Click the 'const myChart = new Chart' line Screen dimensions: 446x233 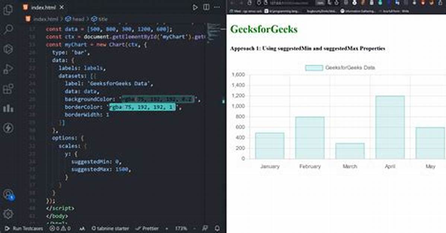(96, 45)
